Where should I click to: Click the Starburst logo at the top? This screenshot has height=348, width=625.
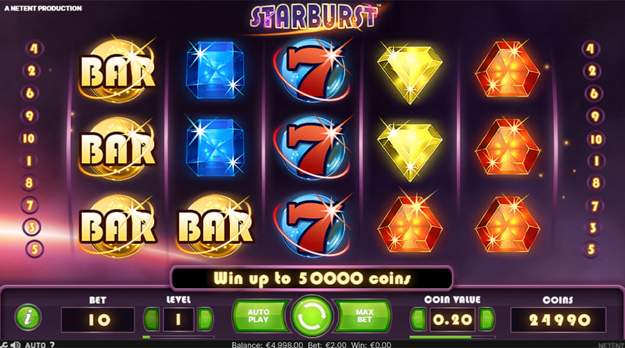click(314, 17)
